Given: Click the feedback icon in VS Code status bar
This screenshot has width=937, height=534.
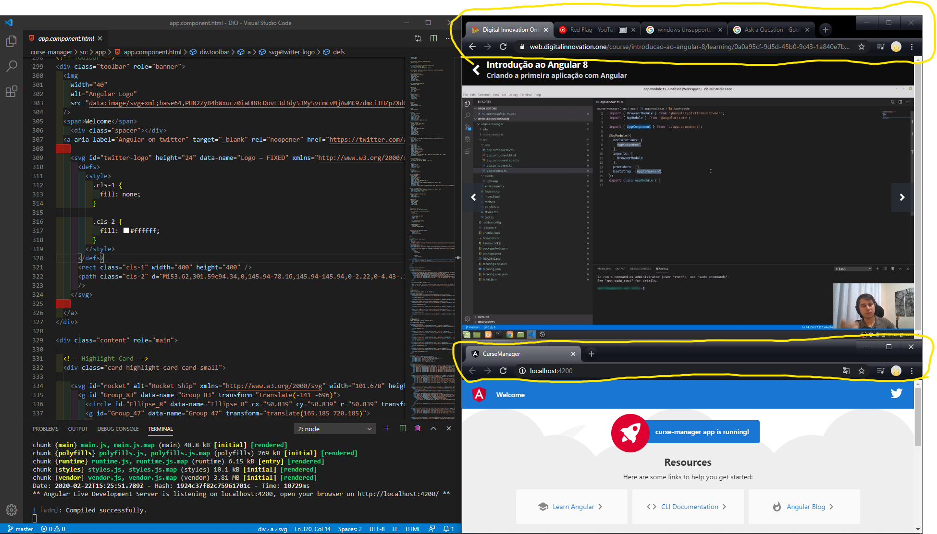Looking at the screenshot, I should click(x=432, y=529).
